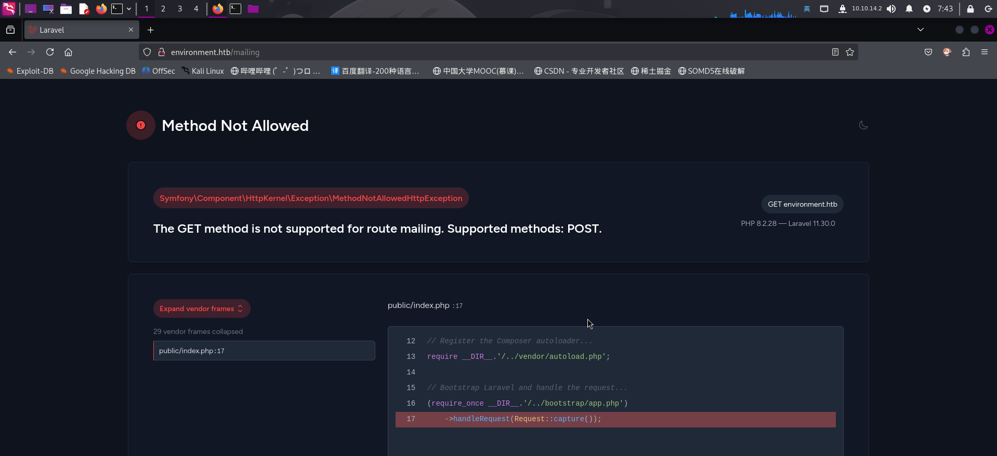Close the Laravel tab
This screenshot has width=997, height=456.
click(131, 30)
